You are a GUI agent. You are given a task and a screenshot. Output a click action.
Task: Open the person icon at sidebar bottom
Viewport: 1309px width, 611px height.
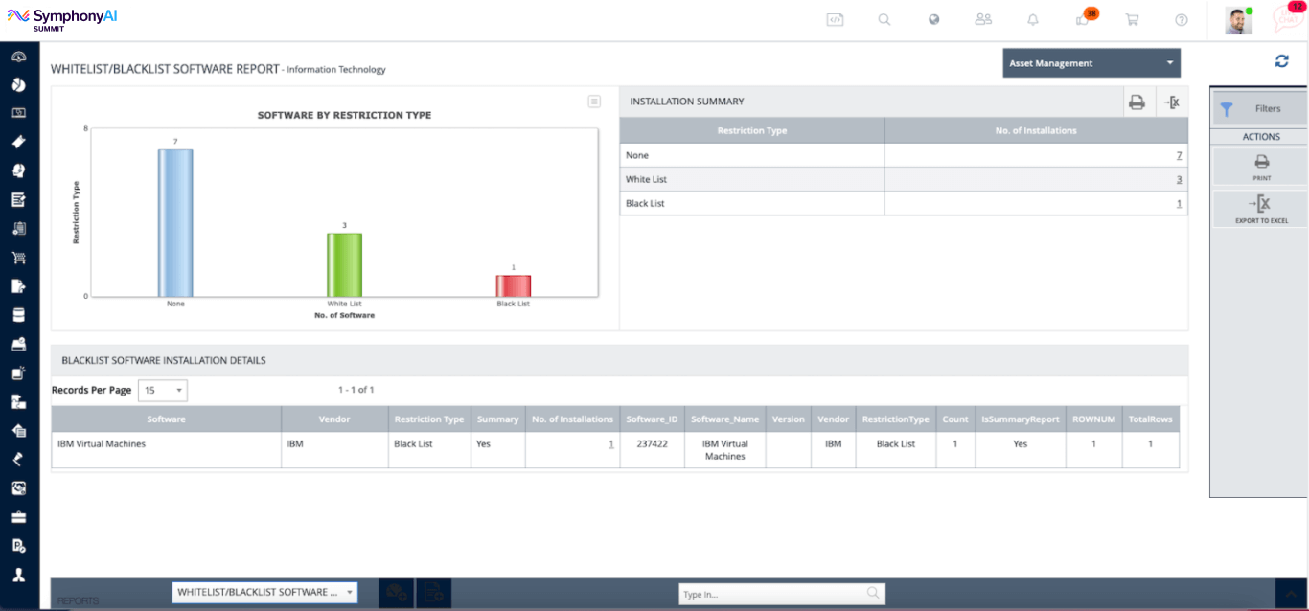pos(18,576)
